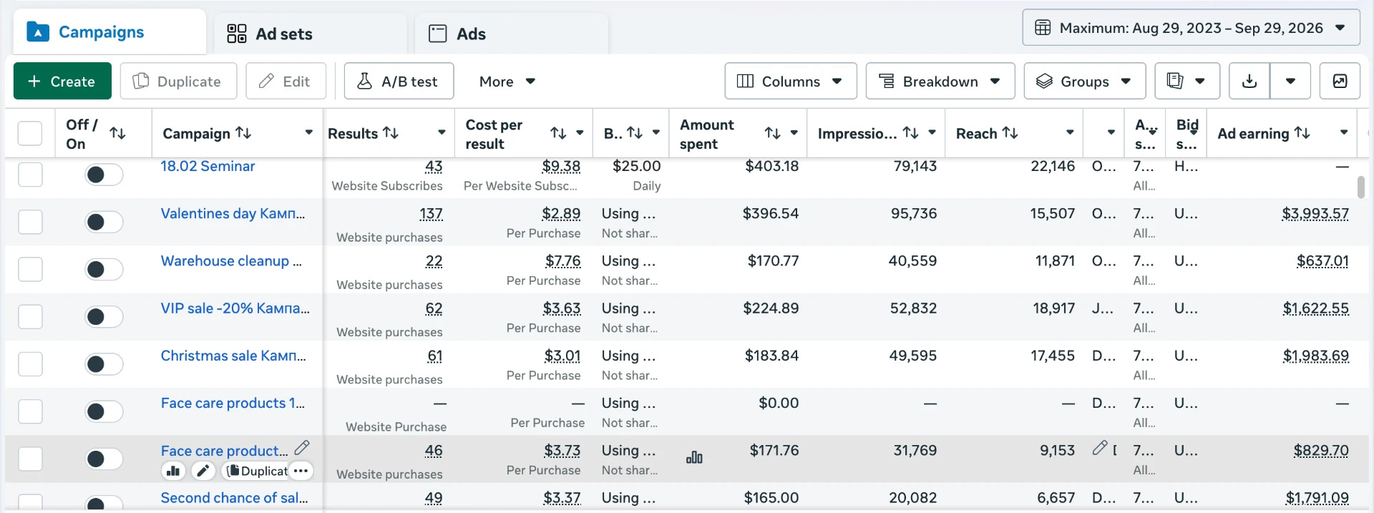
Task: Open the More menu
Action: pyautogui.click(x=507, y=82)
